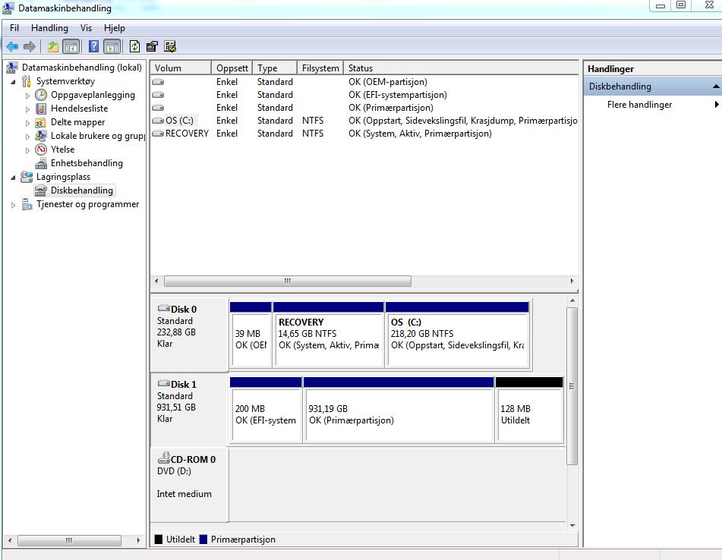Image resolution: width=722 pixels, height=560 pixels.
Task: Select the RECOVERY row in volume list
Action: [x=364, y=134]
